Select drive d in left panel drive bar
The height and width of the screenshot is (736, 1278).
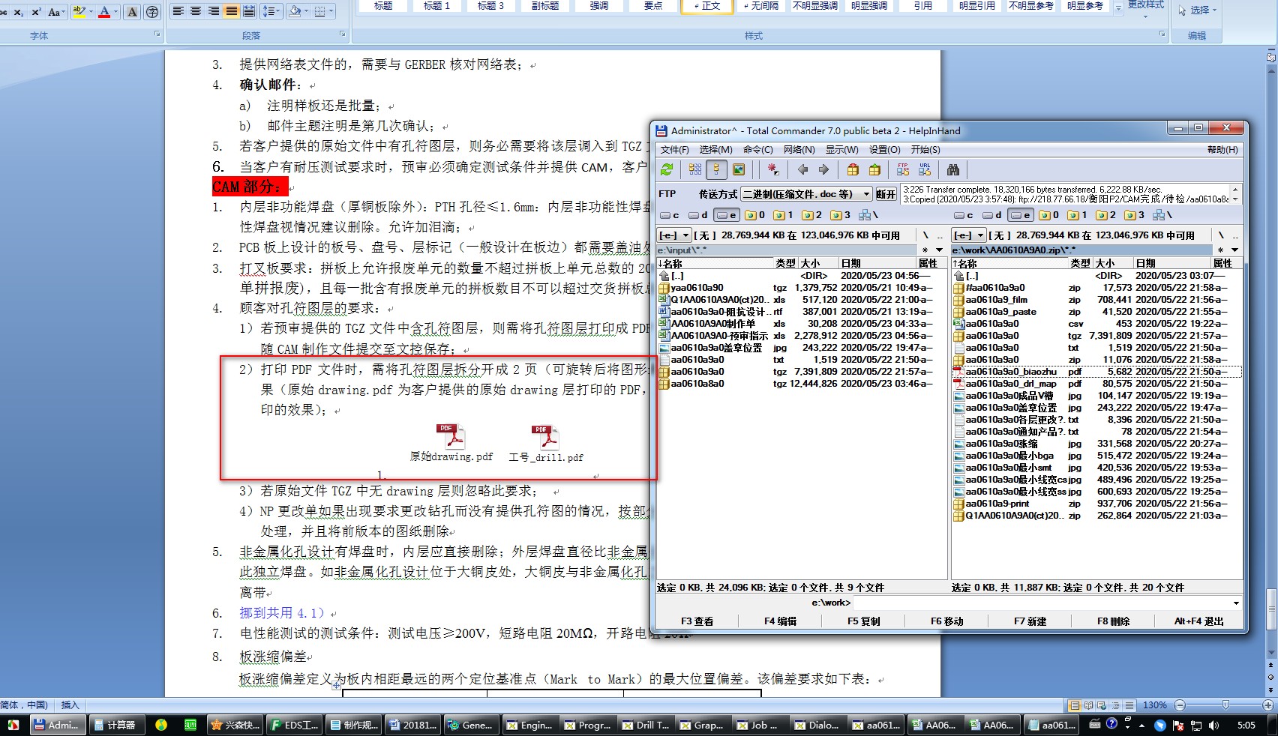click(698, 215)
